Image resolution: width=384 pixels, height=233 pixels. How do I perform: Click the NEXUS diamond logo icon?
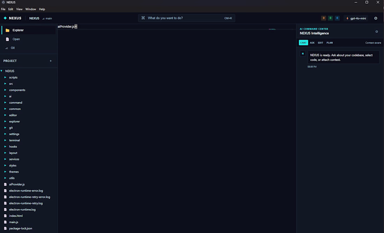[5, 18]
